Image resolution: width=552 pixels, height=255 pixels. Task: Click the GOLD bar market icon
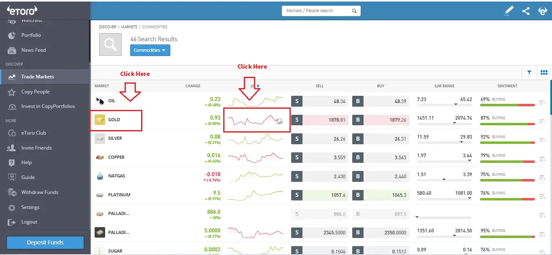pos(99,120)
